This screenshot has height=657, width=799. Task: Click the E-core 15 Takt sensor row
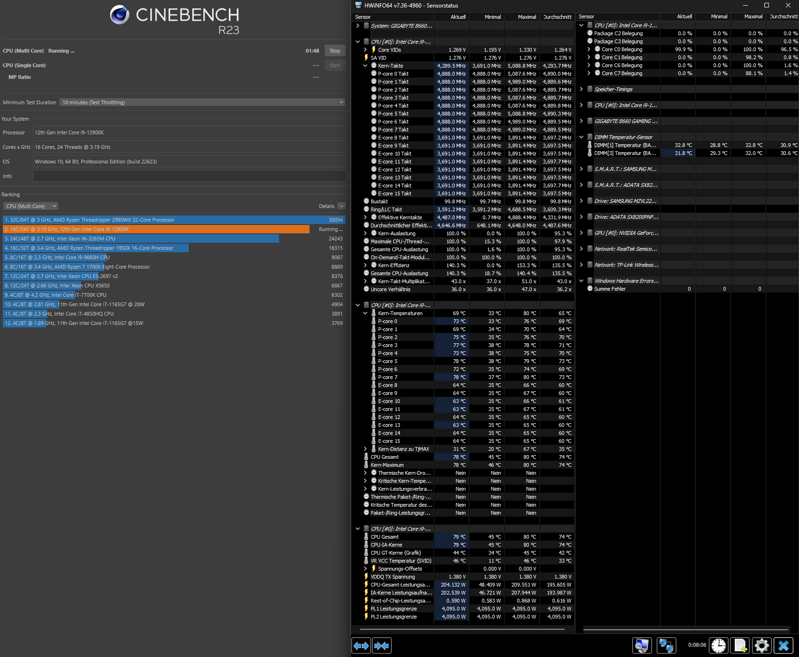coord(463,193)
